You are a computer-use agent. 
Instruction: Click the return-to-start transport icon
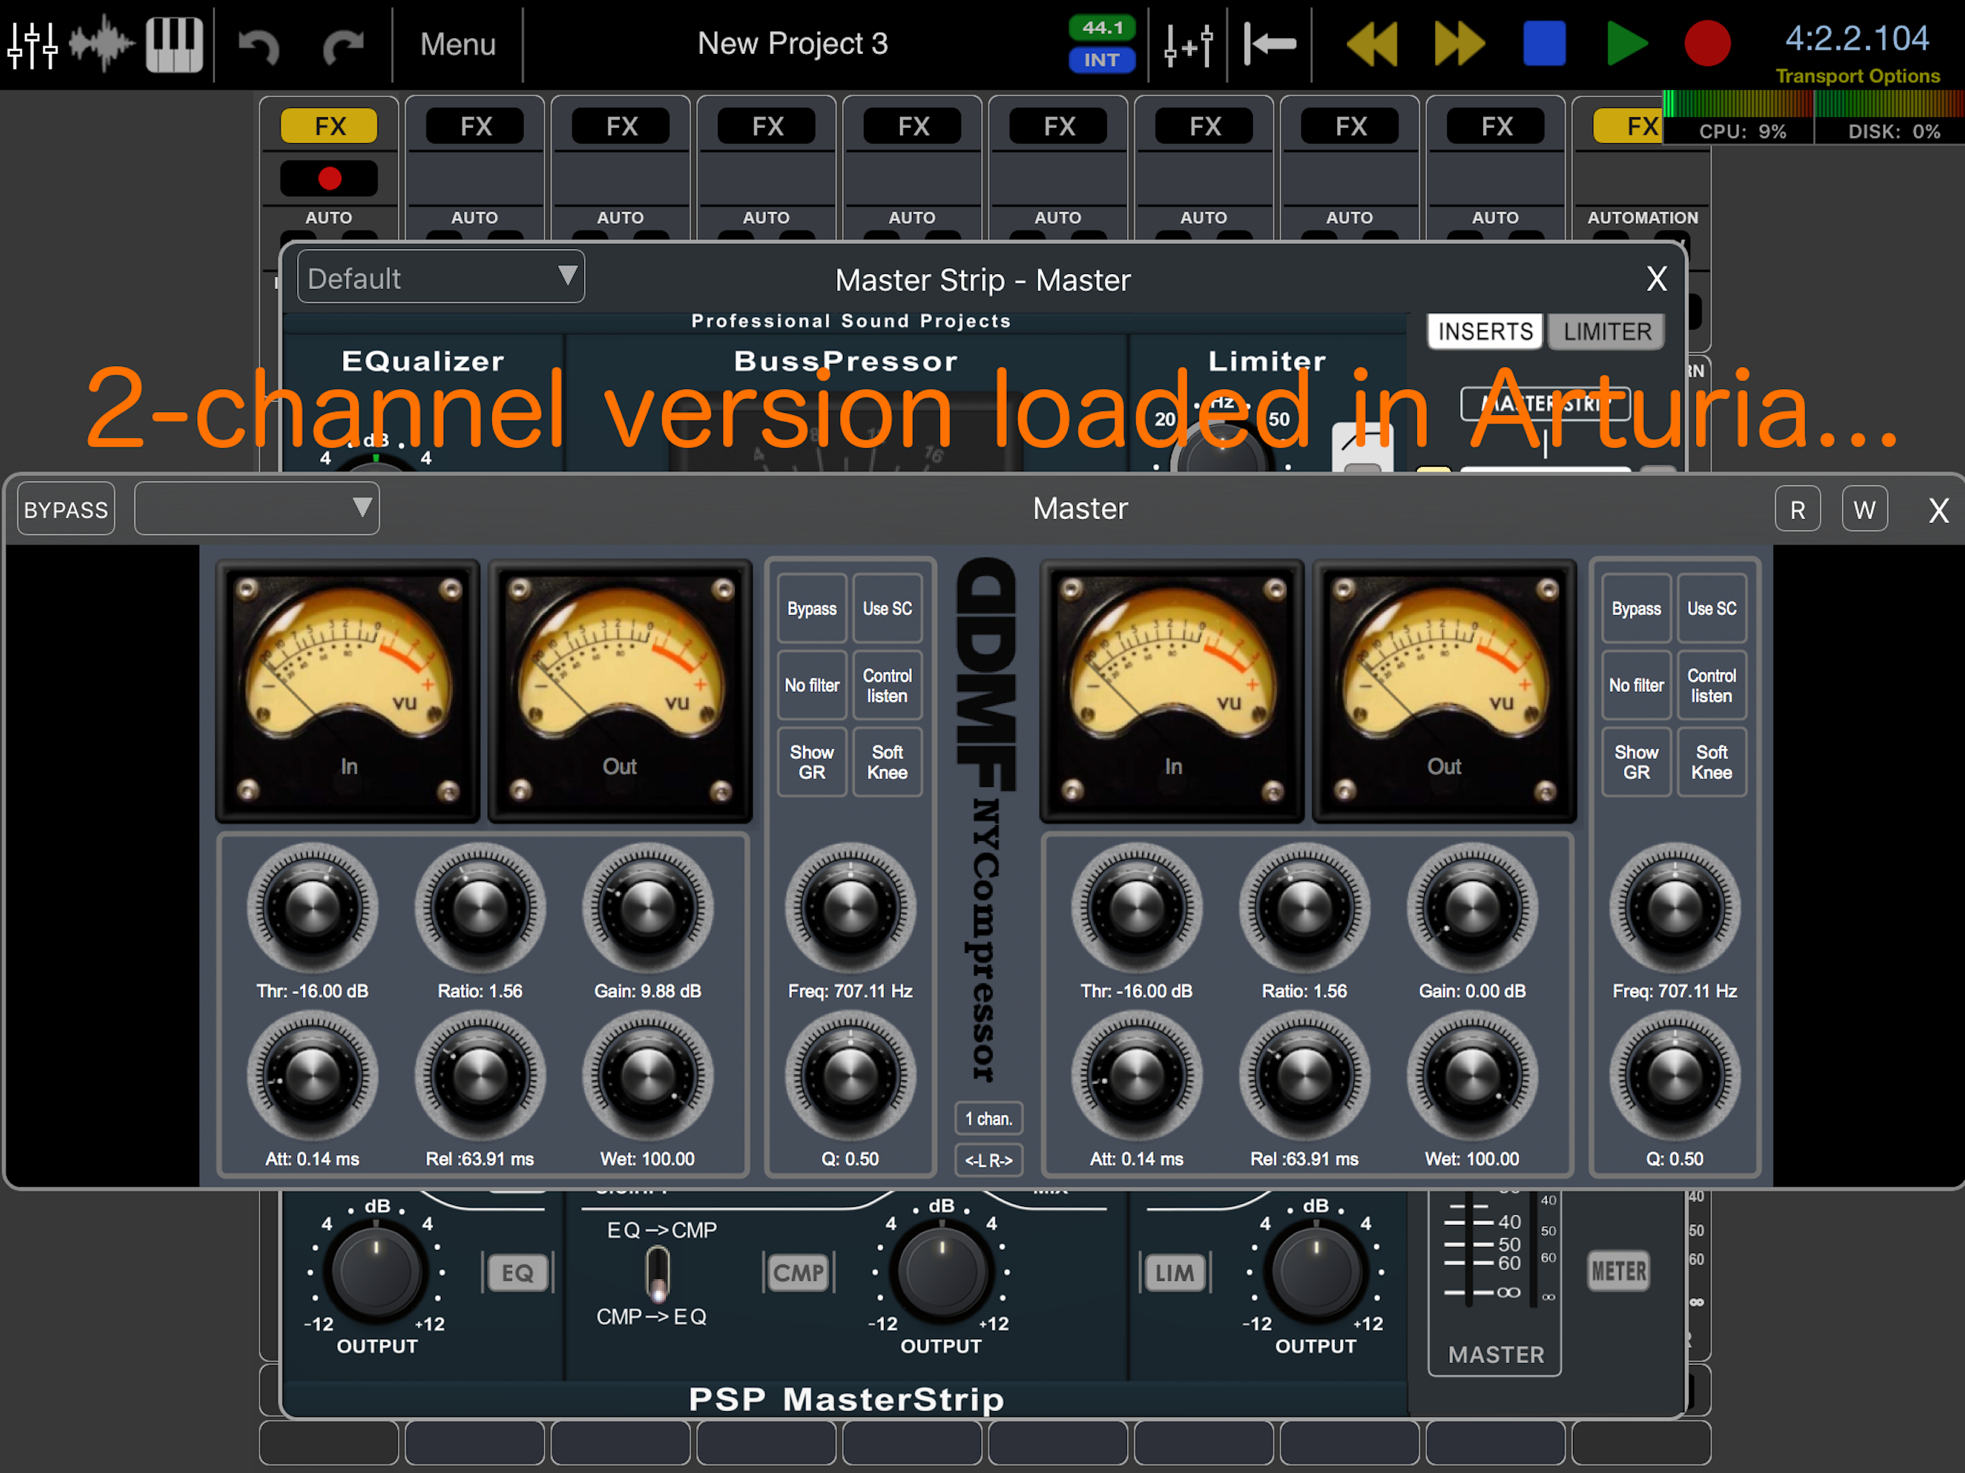pyautogui.click(x=1269, y=44)
